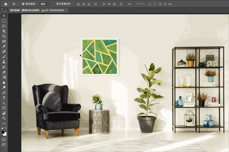The width and height of the screenshot is (229, 152).
Task: Toggle Quick Mask mode
Action: 4,139
